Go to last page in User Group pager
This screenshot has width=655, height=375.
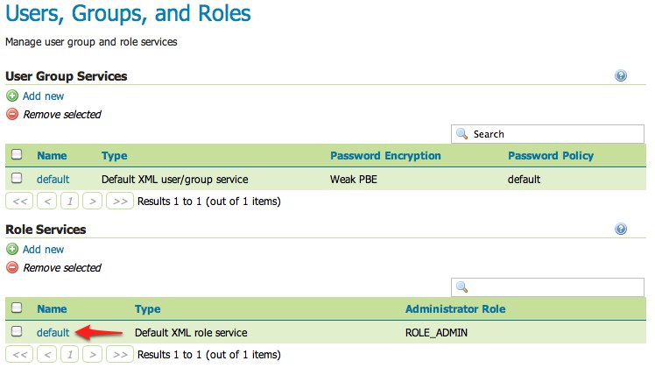tap(120, 202)
